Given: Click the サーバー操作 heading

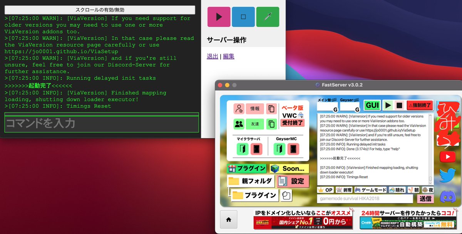Looking at the screenshot, I should pos(226,40).
